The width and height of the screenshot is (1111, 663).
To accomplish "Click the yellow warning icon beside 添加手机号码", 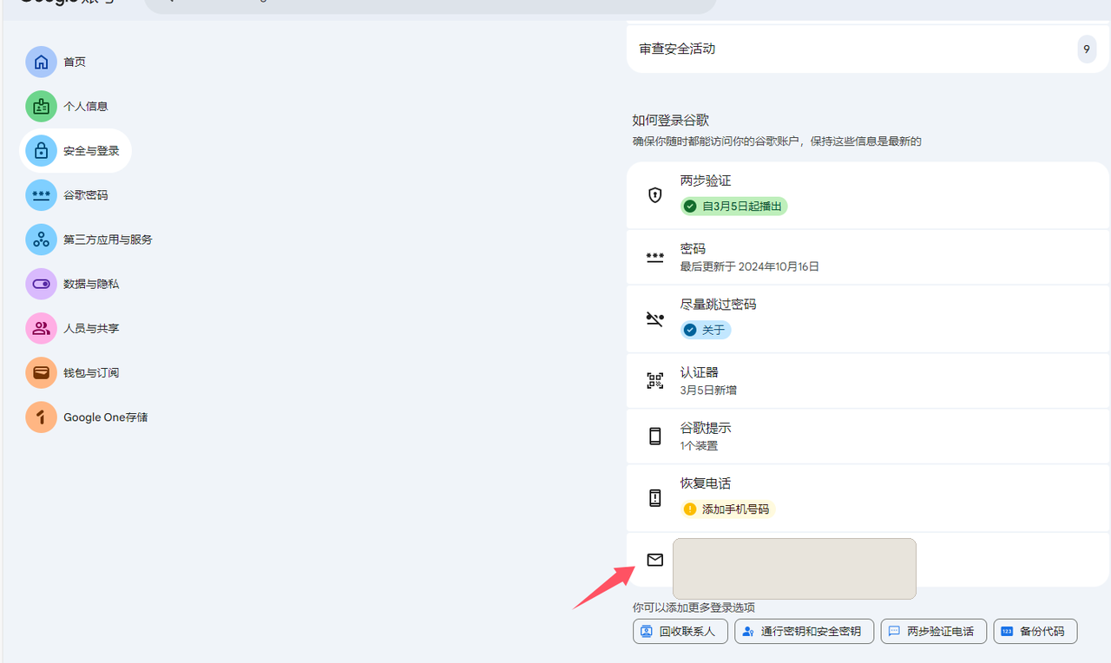I will [690, 509].
